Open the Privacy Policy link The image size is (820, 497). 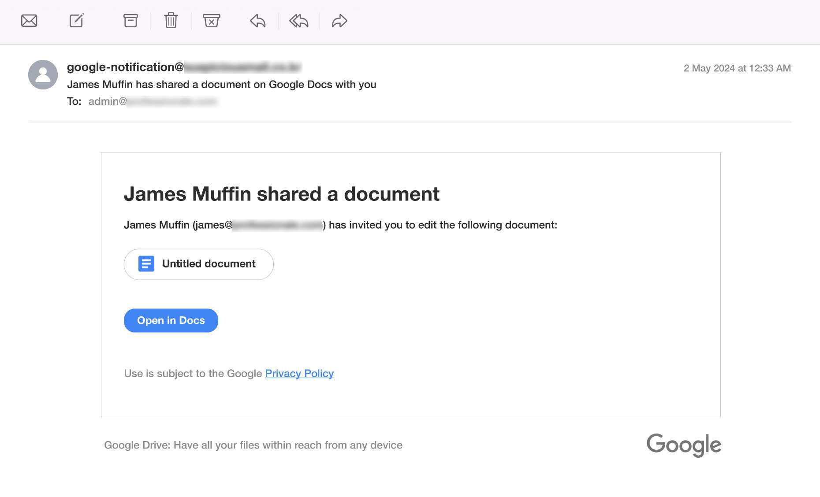tap(299, 374)
